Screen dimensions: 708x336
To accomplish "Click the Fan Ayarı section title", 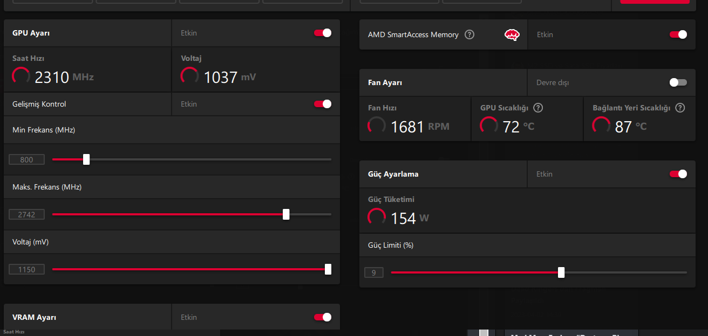I will pyautogui.click(x=385, y=83).
